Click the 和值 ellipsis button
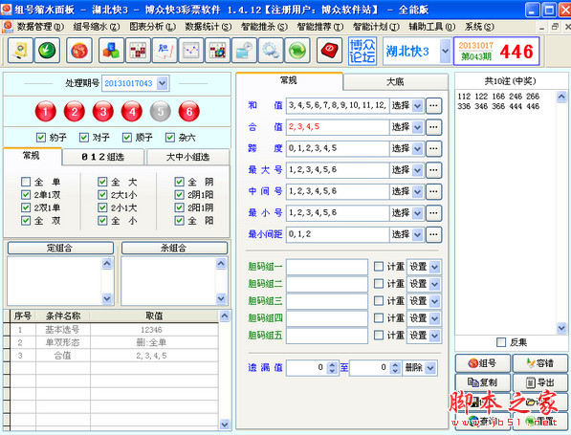 click(x=433, y=105)
